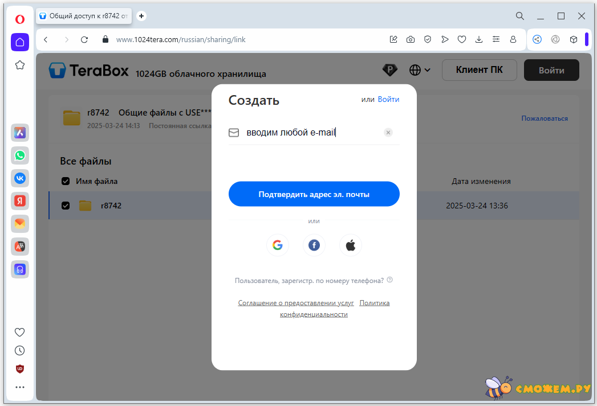Click the edit page icon in address bar

coord(393,39)
